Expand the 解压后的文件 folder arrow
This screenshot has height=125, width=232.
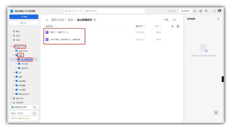(x=14, y=94)
